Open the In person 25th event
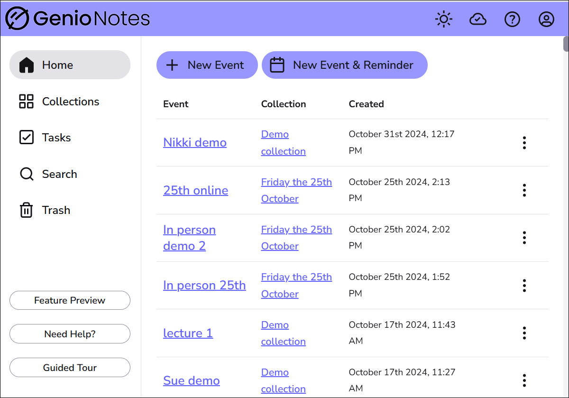This screenshot has height=398, width=569. 204,285
